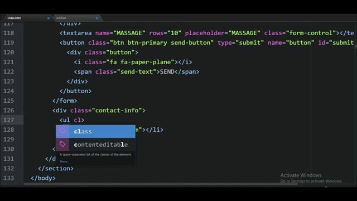The width and height of the screenshot is (357, 201).
Task: Place cursor after 'cl' on line 127
Action: [81, 120]
